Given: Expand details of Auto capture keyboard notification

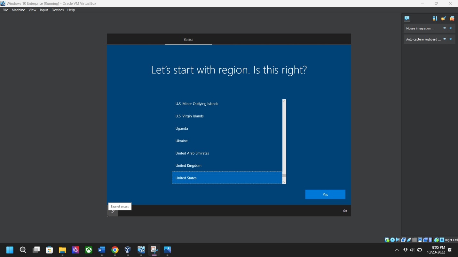Looking at the screenshot, I should (x=444, y=39).
